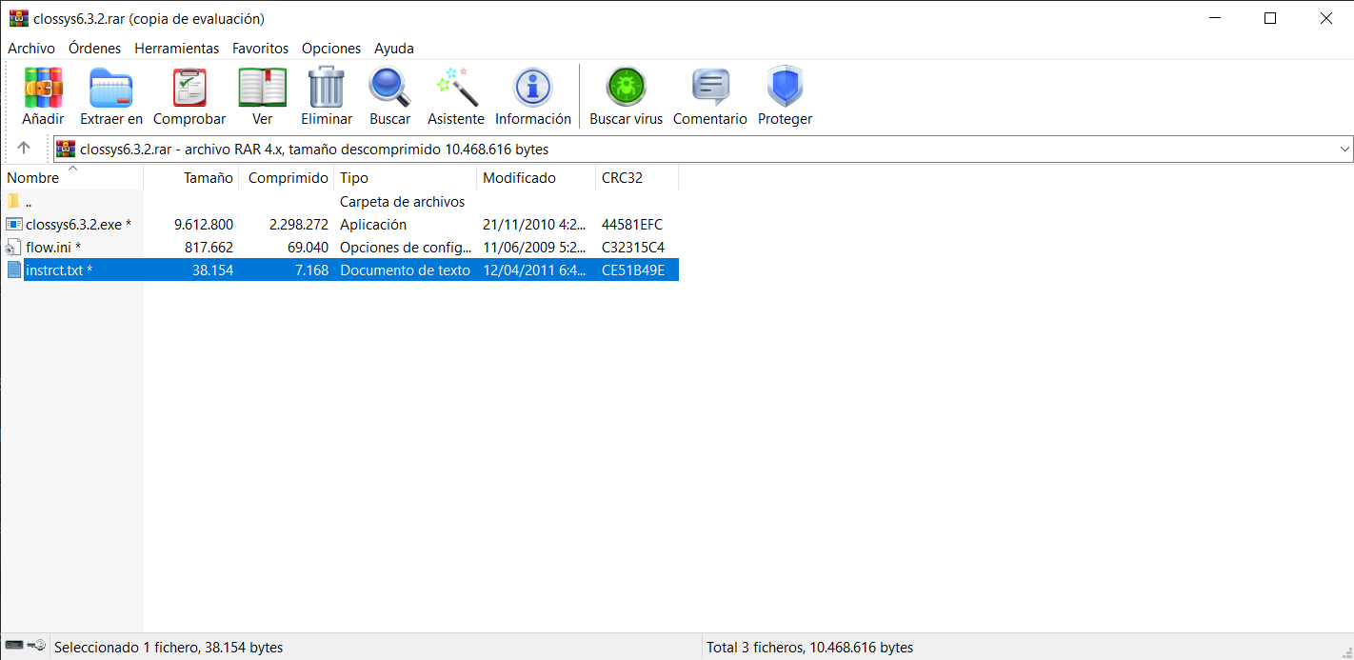Open the Favoritos menu
Screen dimensions: 1354x660
[260, 48]
